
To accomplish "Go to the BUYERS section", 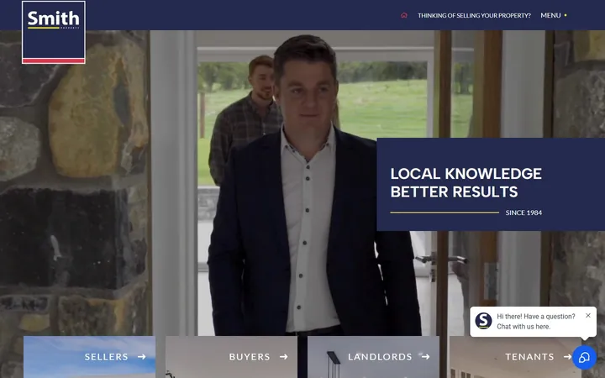I will (232, 357).
